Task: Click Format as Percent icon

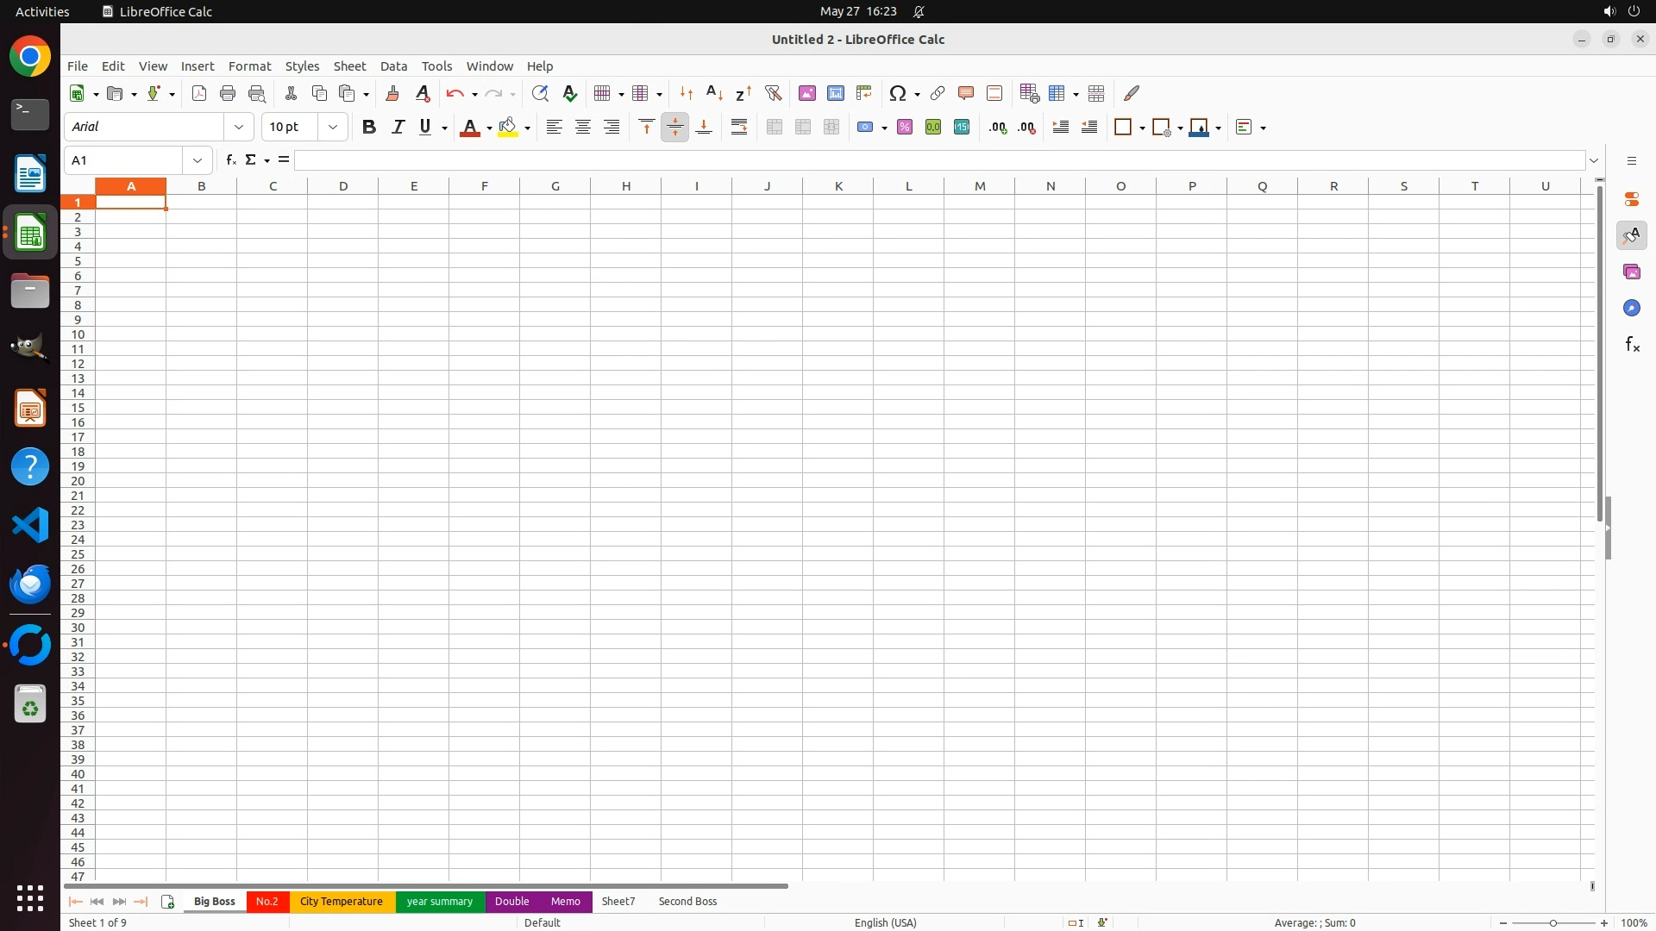Action: click(905, 127)
